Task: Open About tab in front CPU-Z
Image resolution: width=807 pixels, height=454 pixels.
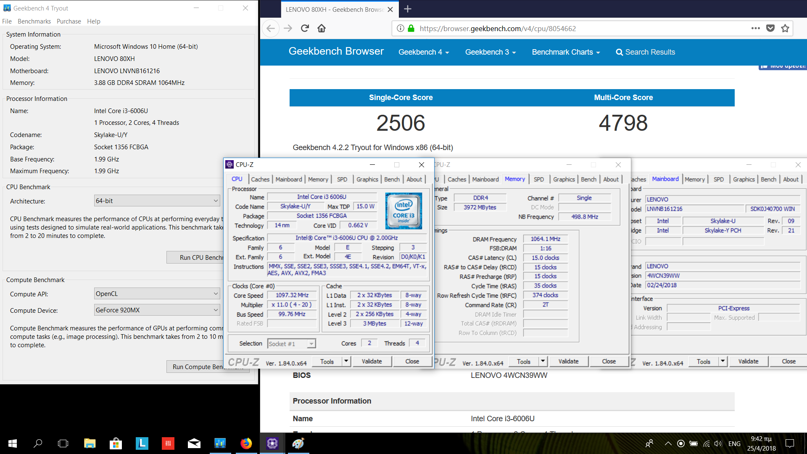Action: [x=414, y=179]
